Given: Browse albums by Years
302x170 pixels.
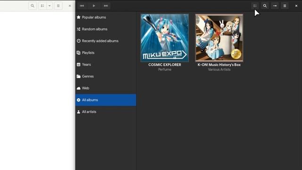Looking at the screenshot, I should tap(106, 65).
